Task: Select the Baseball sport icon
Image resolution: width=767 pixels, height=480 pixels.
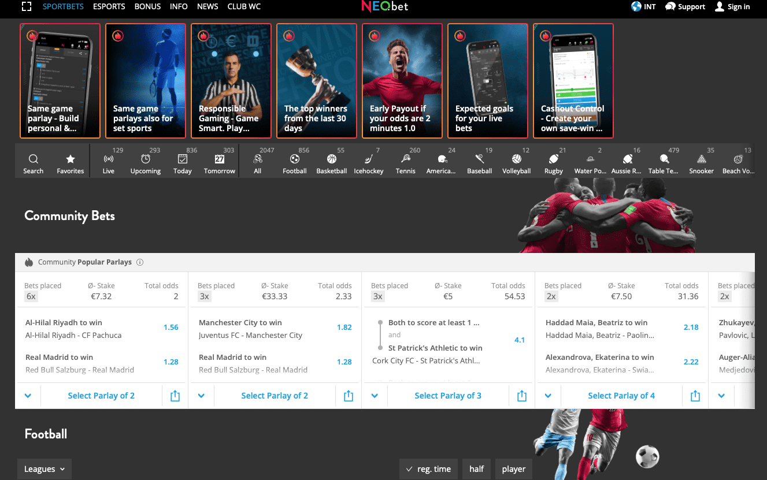Action: 480,159
